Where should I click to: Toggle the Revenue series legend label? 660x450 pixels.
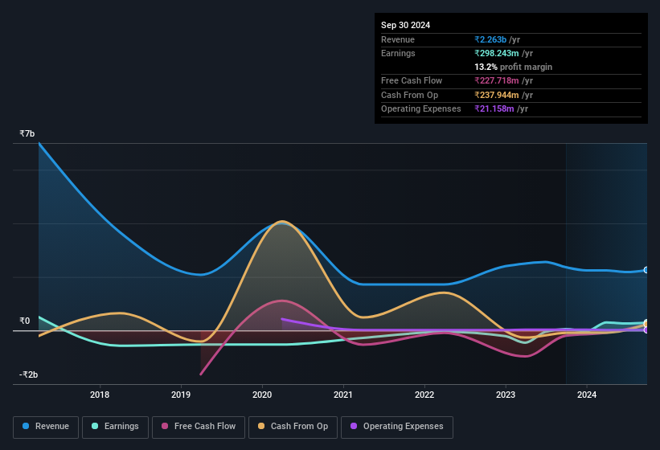tap(51, 427)
